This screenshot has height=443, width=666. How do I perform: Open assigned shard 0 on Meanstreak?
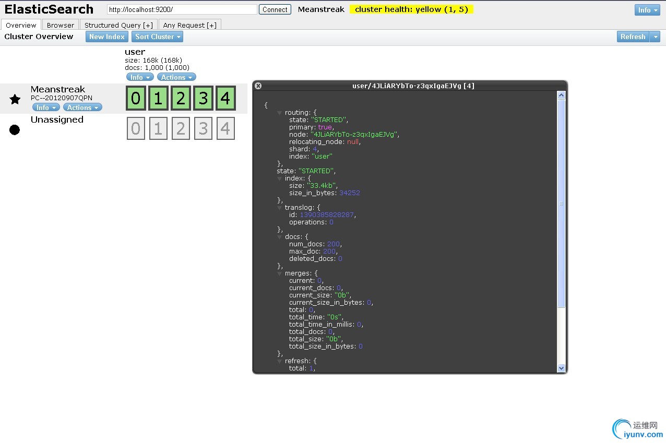(136, 98)
